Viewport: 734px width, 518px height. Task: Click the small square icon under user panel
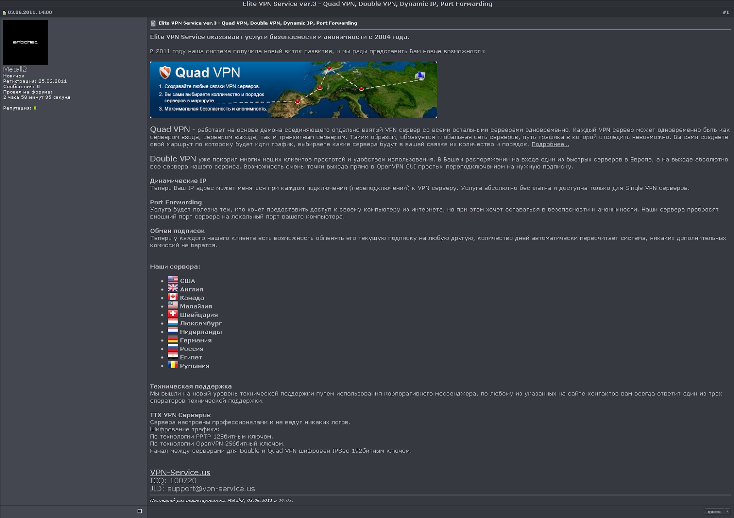click(139, 511)
